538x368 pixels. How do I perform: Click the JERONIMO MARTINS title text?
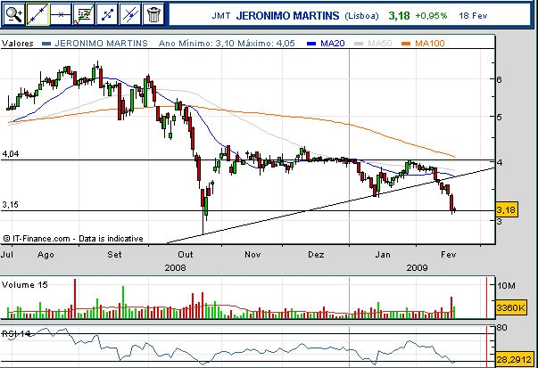[287, 16]
